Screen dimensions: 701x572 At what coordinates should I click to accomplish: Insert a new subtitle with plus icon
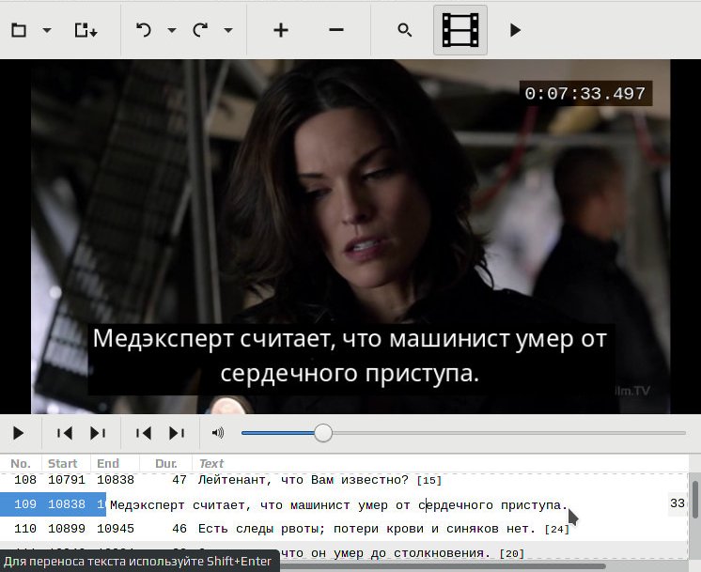click(x=281, y=30)
